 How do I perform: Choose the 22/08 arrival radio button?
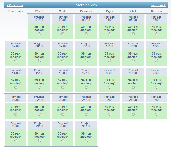pyautogui.click(x=39, y=114)
